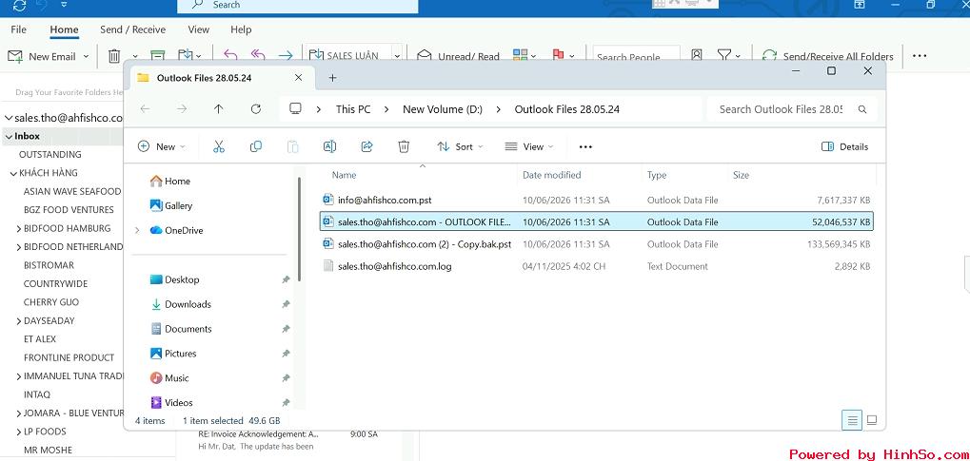Viewport: 970px width, 461px height.
Task: Click Outlook Reply arrow icon
Action: point(230,56)
